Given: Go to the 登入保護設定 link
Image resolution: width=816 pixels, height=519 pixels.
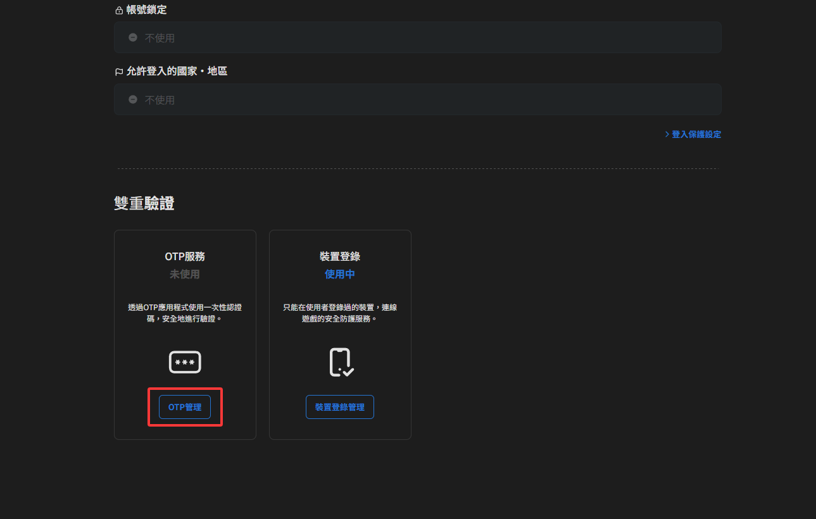Looking at the screenshot, I should (x=696, y=134).
